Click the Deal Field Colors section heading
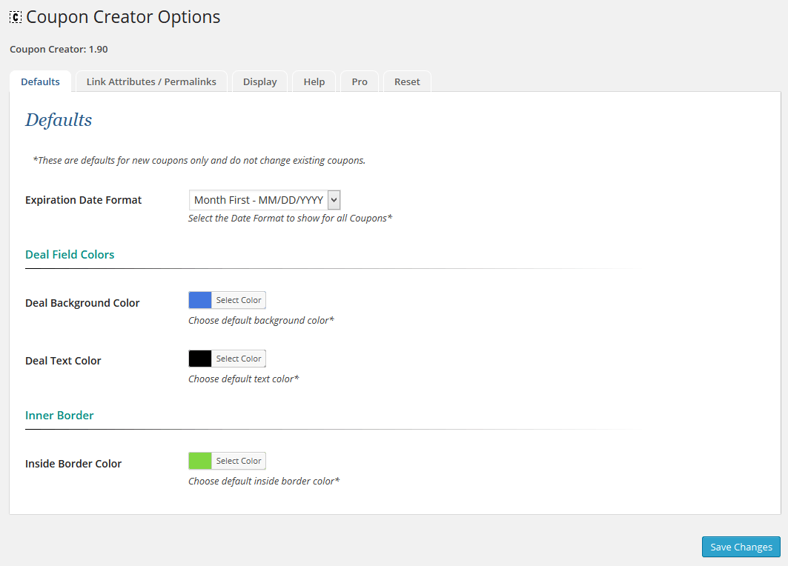This screenshot has width=788, height=566. point(70,254)
